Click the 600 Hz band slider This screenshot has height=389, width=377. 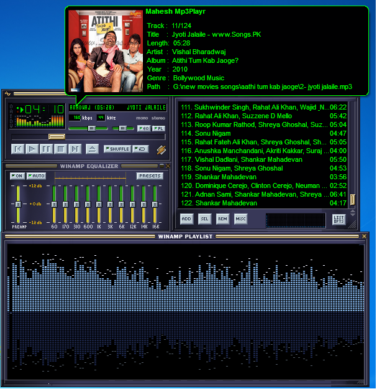pyautogui.click(x=88, y=204)
